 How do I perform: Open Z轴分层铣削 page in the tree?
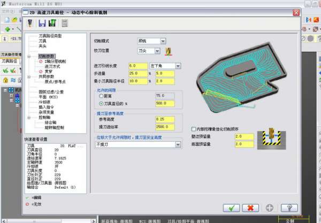click(55, 61)
